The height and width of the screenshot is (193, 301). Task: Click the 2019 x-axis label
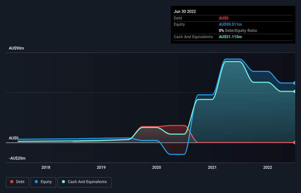pos(101,167)
